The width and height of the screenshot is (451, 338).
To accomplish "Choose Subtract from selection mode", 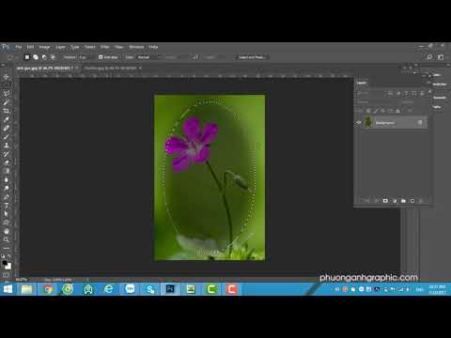I will coord(44,57).
